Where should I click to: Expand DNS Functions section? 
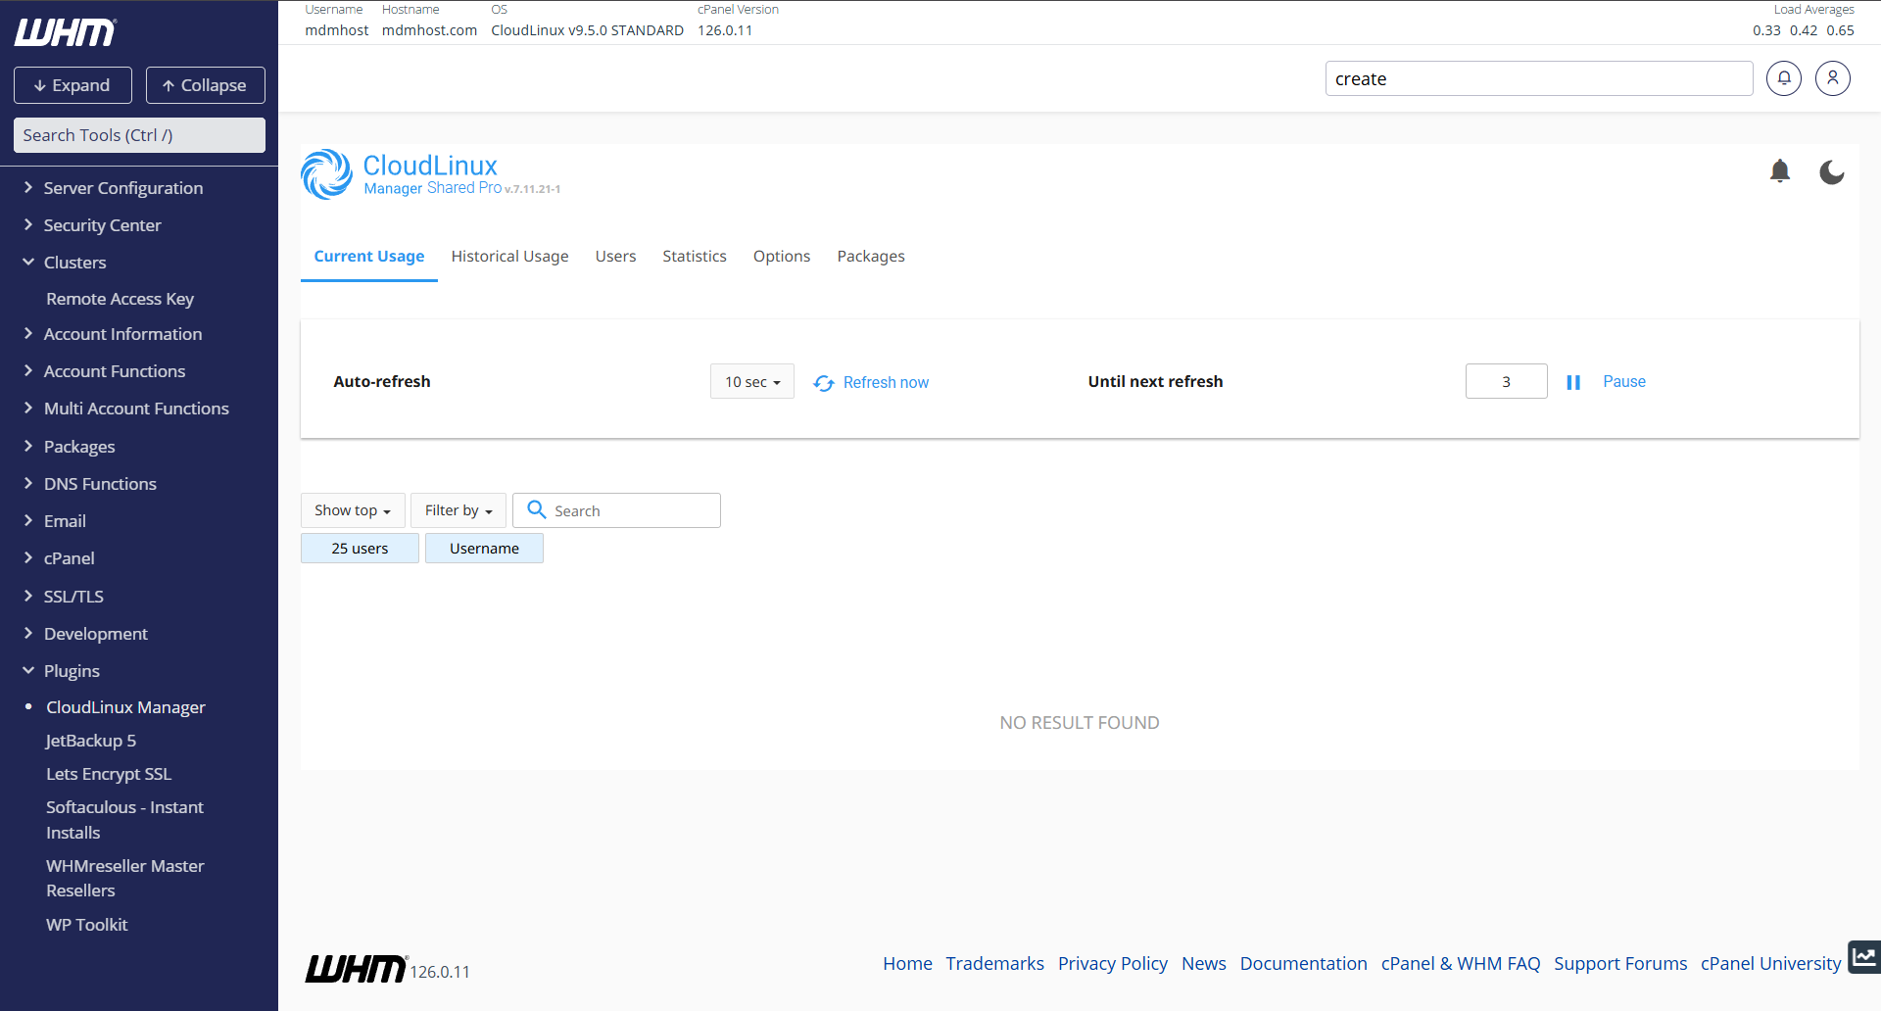(100, 484)
